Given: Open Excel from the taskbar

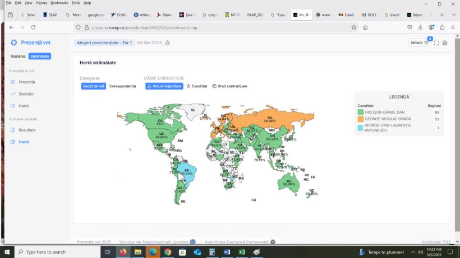Looking at the screenshot, I should (x=242, y=252).
